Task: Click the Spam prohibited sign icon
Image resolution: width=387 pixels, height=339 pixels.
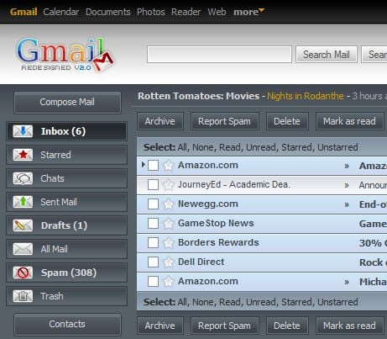Action: click(x=23, y=273)
